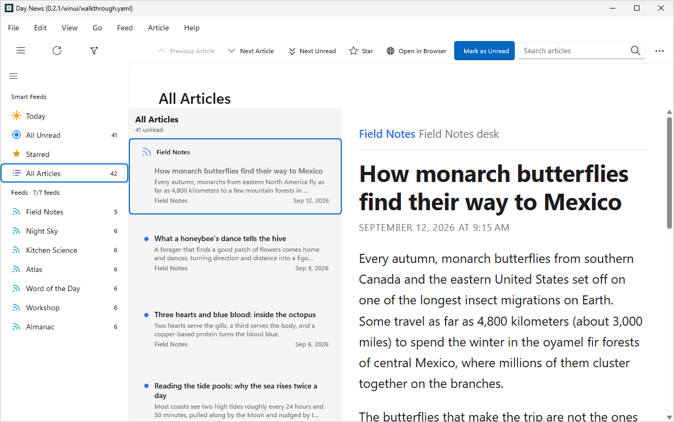Click the Previous Article up chevron

[162, 51]
